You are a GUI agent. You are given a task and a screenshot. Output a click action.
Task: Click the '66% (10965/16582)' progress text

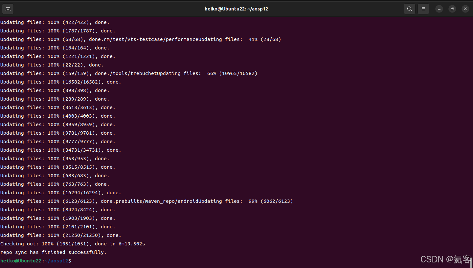click(x=232, y=73)
